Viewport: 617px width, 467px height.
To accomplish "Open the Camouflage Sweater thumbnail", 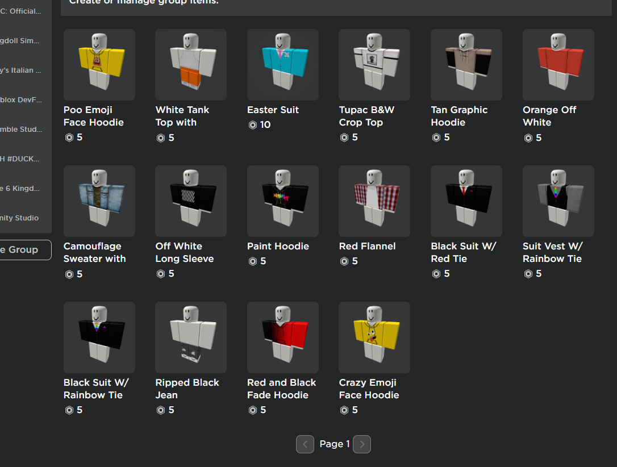I will (99, 201).
